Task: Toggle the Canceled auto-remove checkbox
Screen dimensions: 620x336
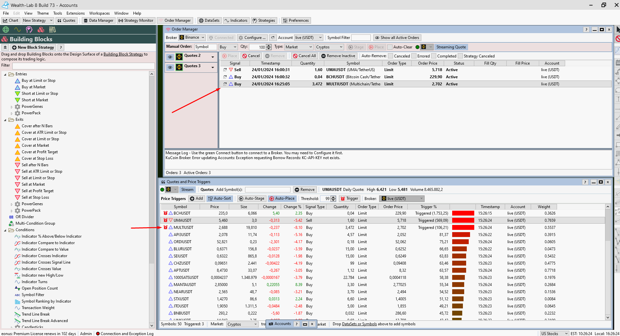Action: pos(391,56)
